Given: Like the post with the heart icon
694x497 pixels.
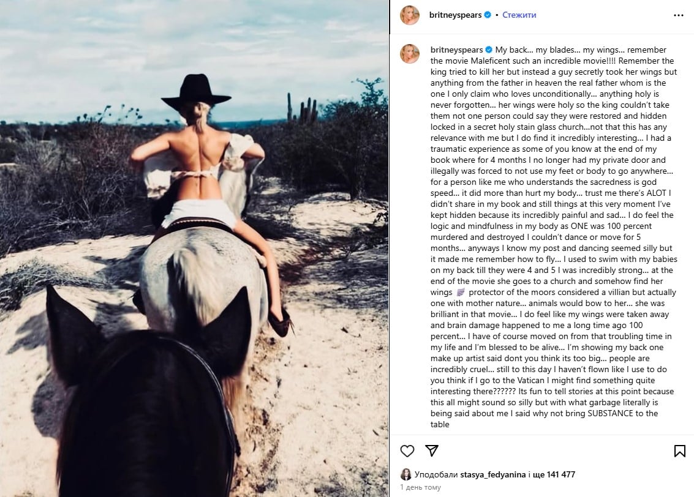Looking at the screenshot, I should (407, 450).
